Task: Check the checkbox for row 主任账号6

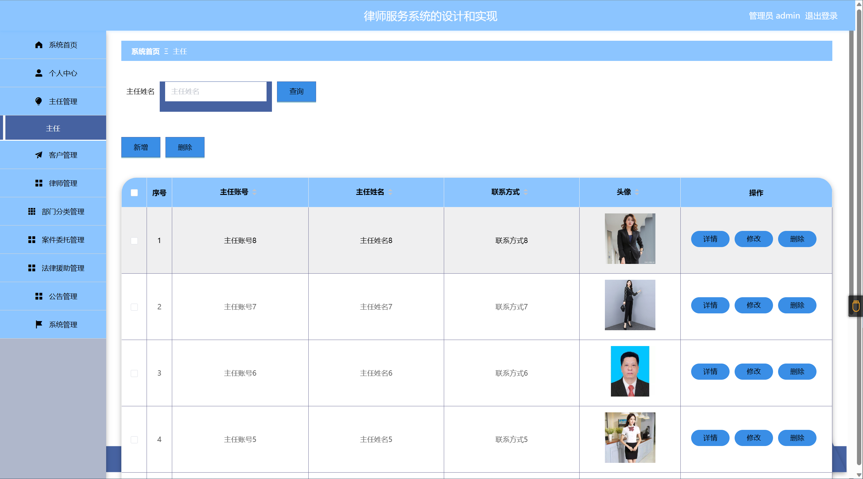Action: 134,373
